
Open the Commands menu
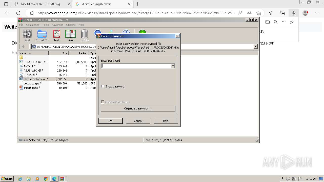click(33, 25)
